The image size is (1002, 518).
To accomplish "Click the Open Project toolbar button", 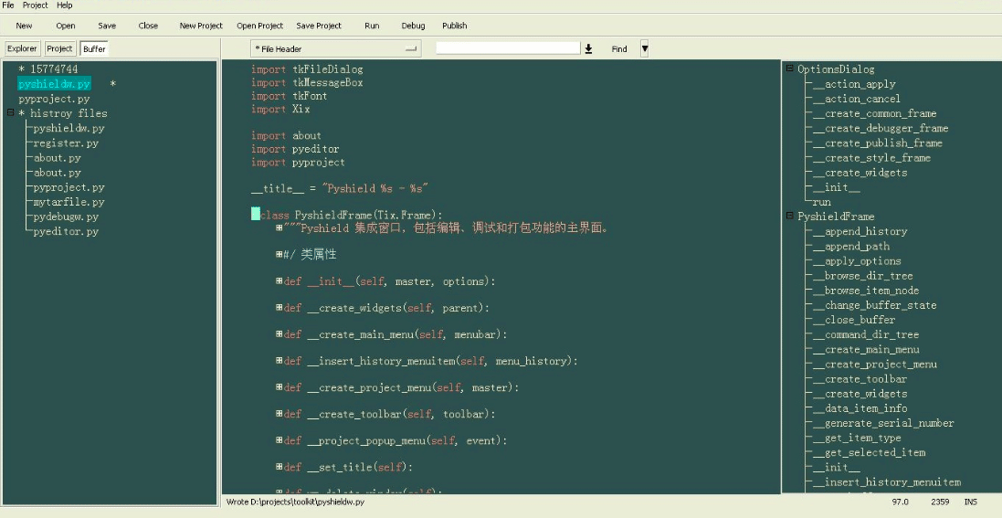I will 260,26.
